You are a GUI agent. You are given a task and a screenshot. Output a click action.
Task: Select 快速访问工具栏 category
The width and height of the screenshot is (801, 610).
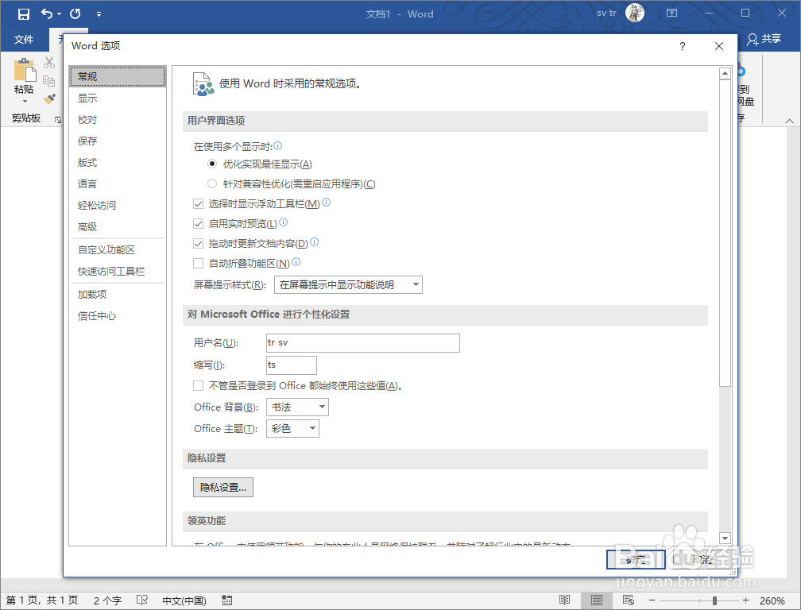point(118,271)
